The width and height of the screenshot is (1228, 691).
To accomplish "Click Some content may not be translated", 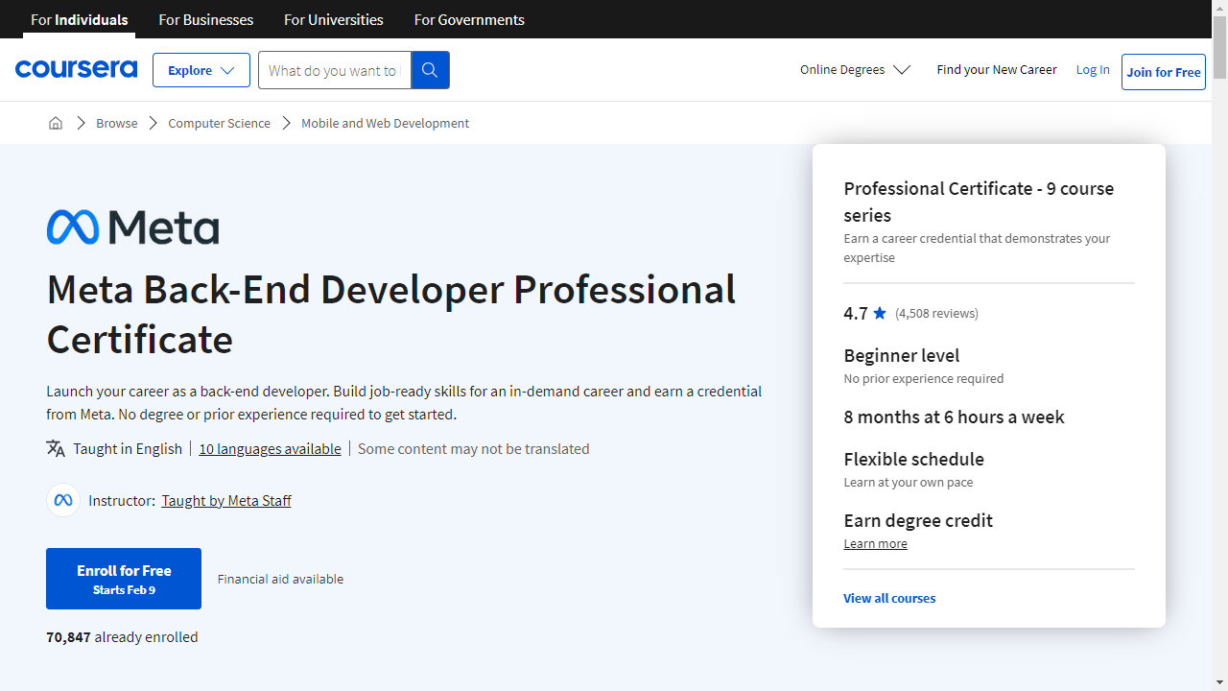I will 473,448.
